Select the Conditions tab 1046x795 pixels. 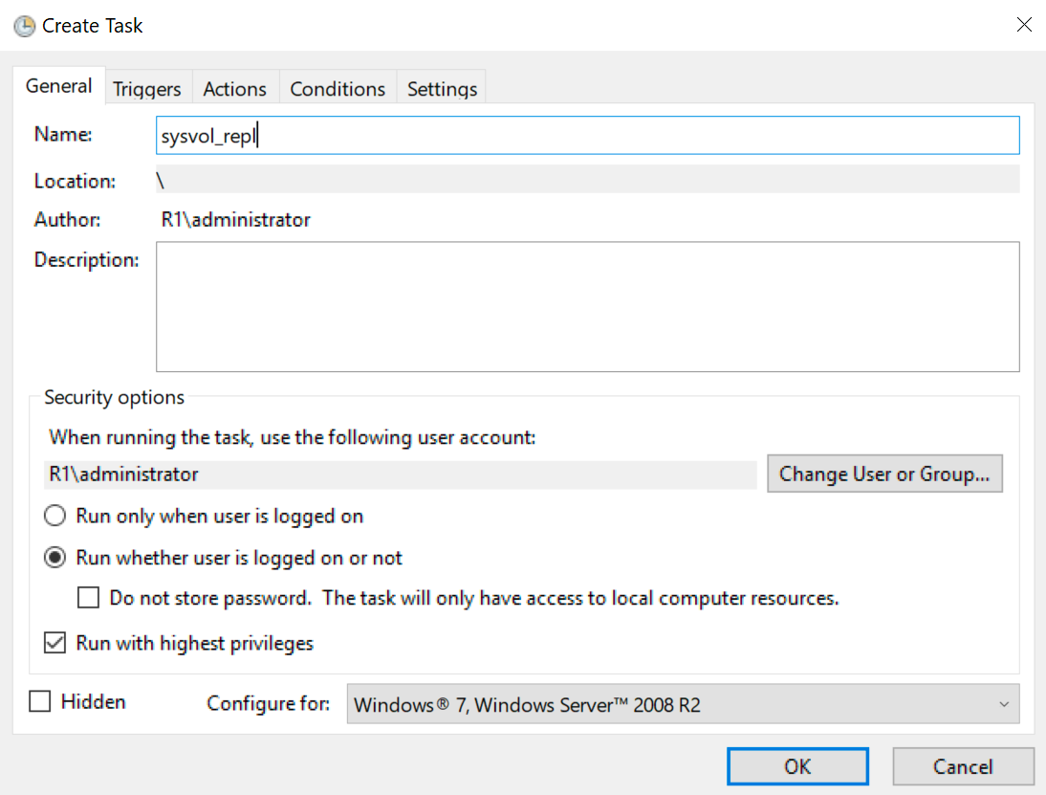[x=338, y=89]
